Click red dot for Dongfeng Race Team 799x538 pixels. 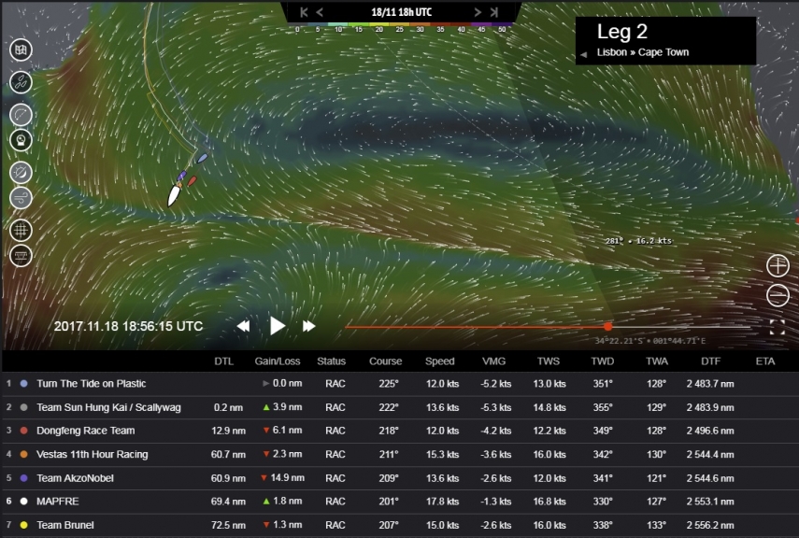coord(23,431)
